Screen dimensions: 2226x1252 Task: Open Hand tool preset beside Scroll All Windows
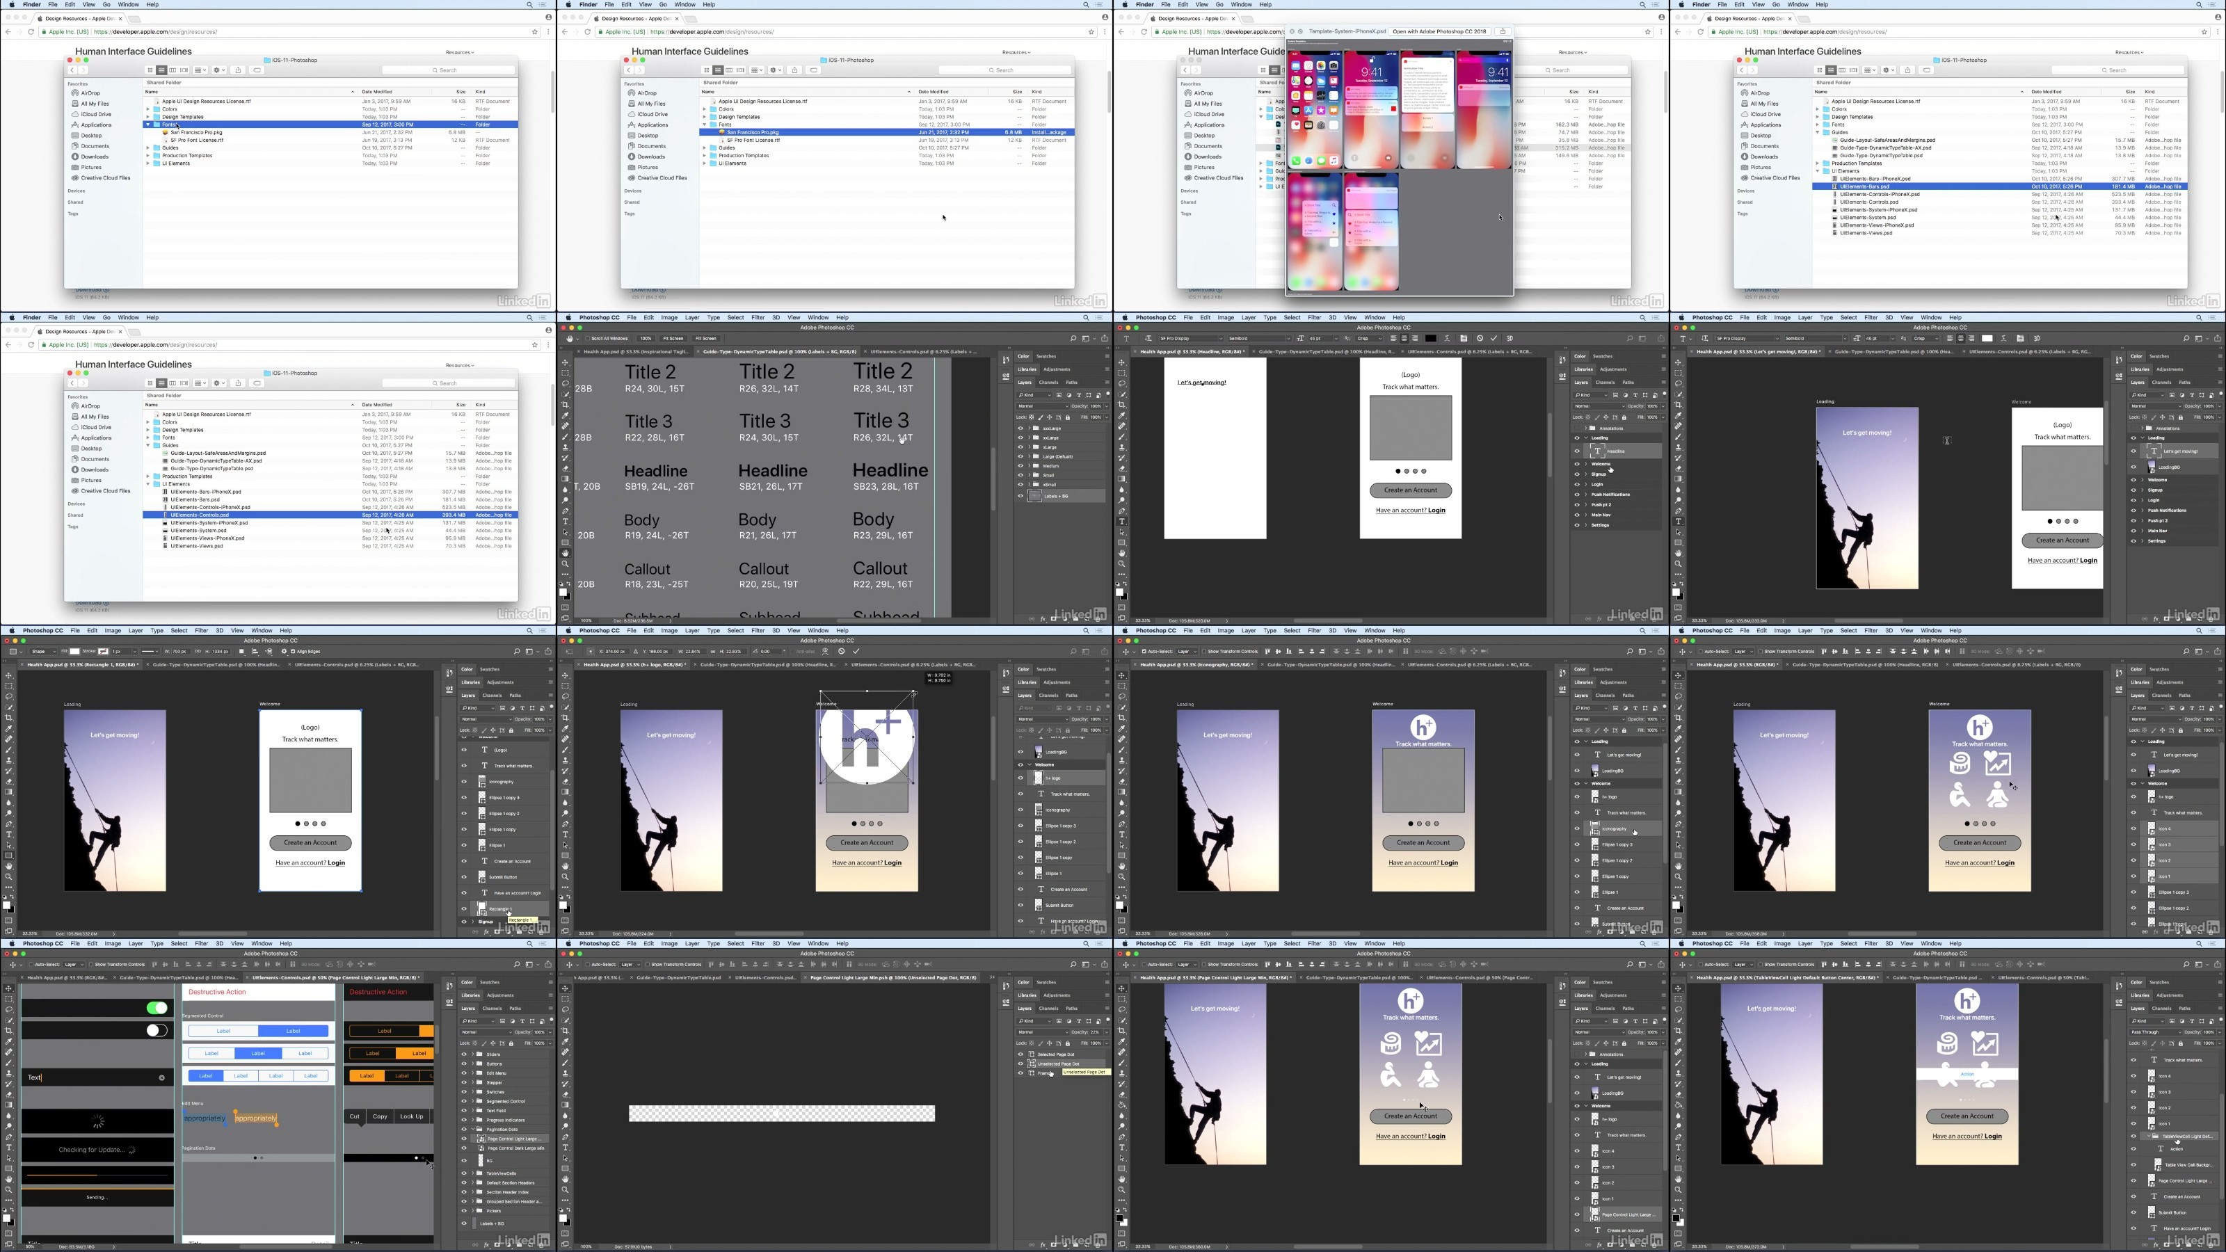pyautogui.click(x=572, y=339)
